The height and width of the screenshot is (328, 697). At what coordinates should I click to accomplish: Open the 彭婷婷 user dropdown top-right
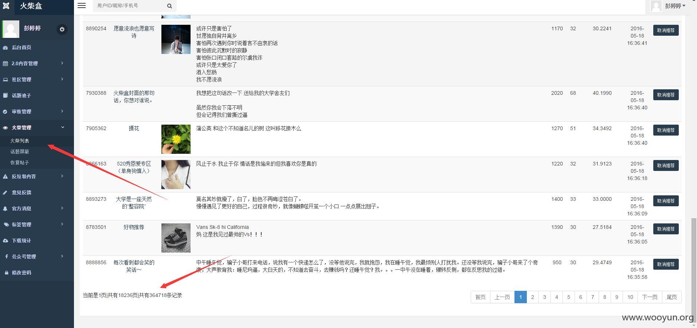click(x=675, y=6)
